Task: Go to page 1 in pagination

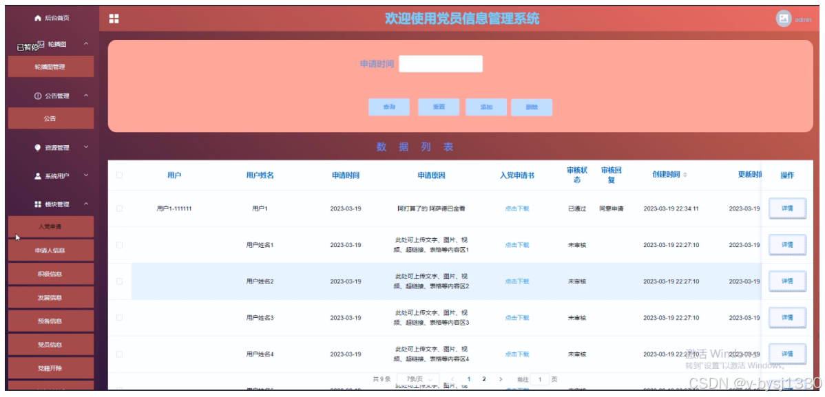Action: 468,379
